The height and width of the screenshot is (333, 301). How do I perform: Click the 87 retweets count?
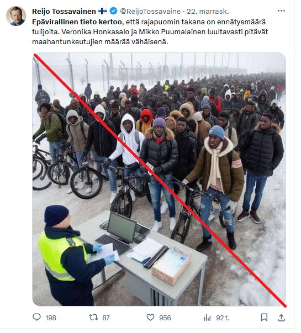(x=106, y=318)
